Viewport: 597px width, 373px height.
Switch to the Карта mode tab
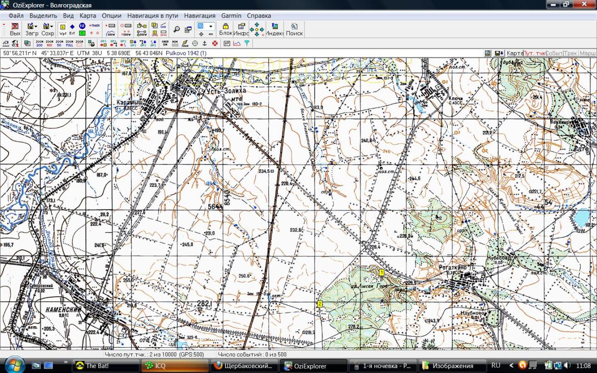(x=515, y=53)
